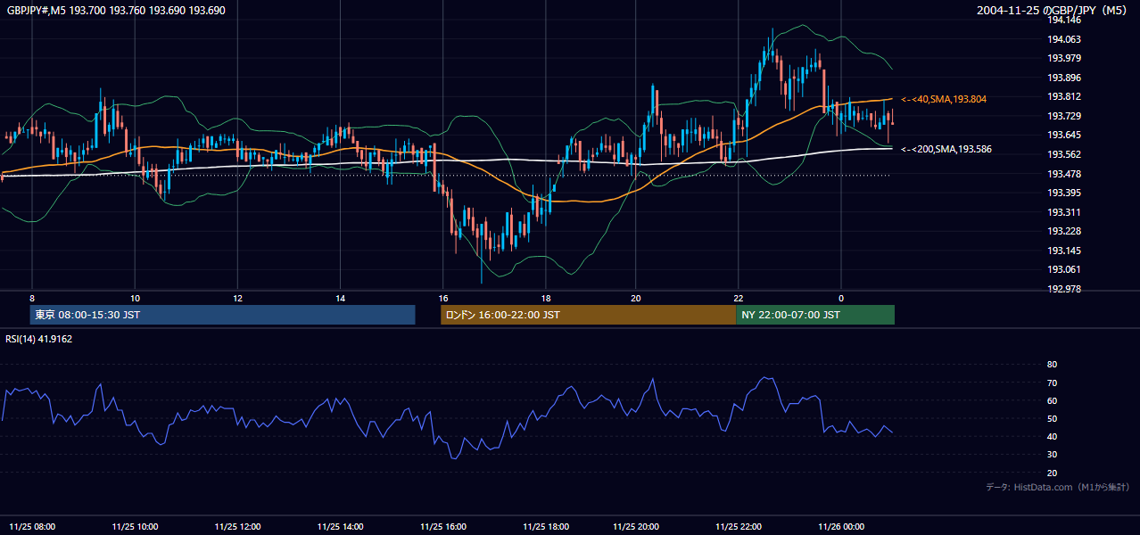Click hour label 10 on time axis
The height and width of the screenshot is (535, 1140).
(135, 298)
